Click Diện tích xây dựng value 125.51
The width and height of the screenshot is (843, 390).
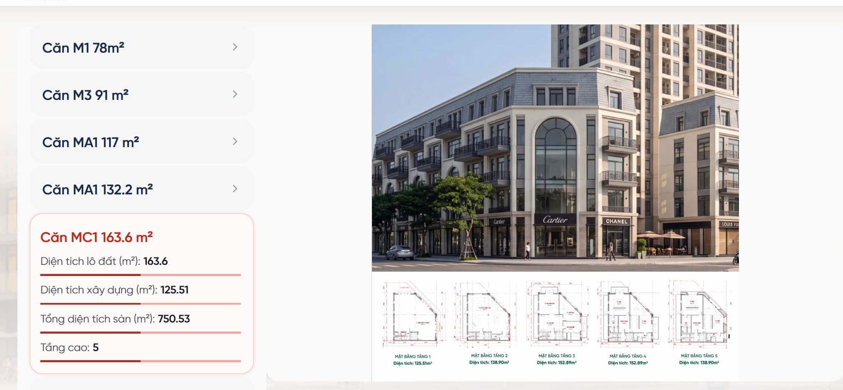175,290
